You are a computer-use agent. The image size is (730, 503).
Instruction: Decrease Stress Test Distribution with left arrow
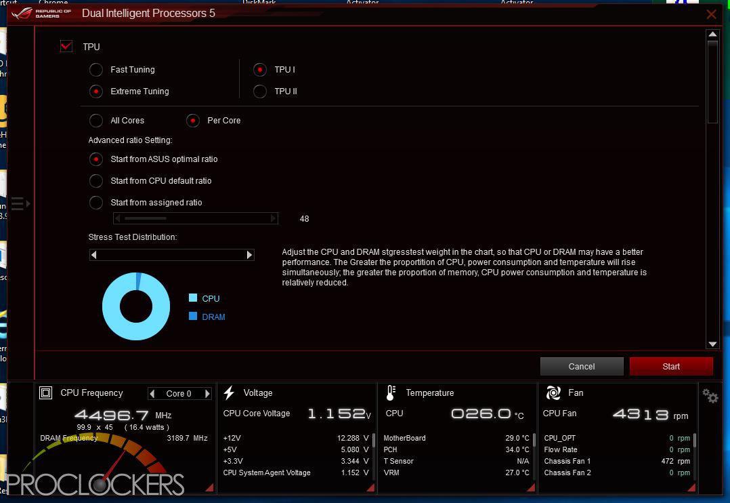pos(93,254)
